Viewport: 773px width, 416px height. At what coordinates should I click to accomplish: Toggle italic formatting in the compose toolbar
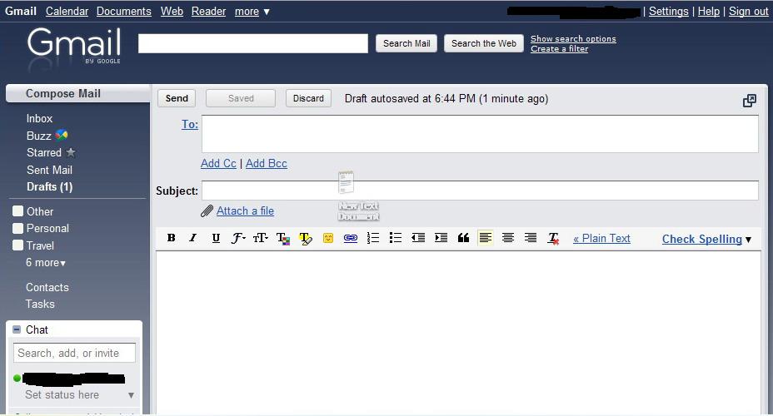tap(192, 238)
